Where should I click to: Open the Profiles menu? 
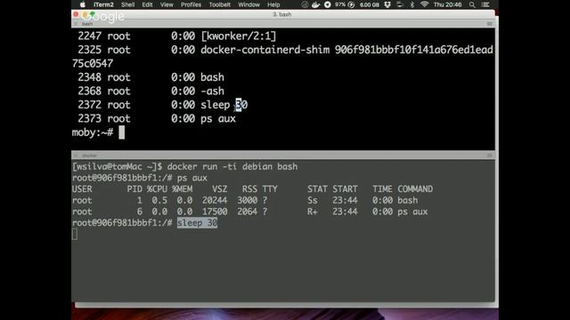coord(191,4)
